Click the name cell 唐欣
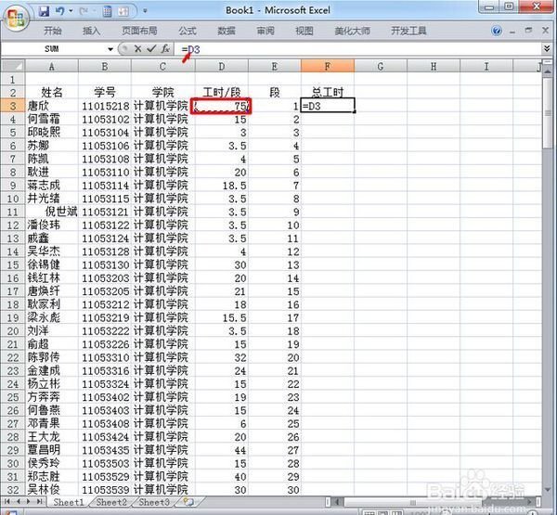 pyautogui.click(x=52, y=106)
